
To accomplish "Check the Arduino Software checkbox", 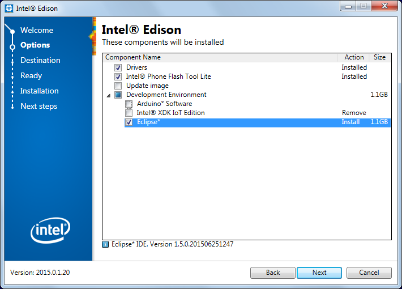I will (129, 104).
